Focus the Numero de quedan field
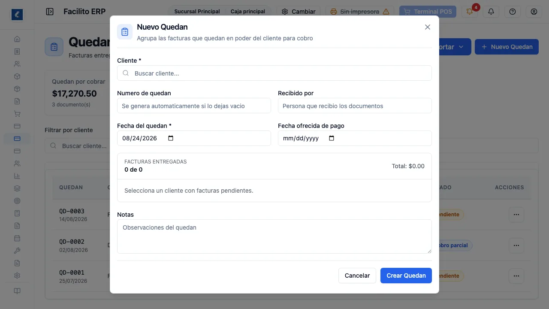 194,106
